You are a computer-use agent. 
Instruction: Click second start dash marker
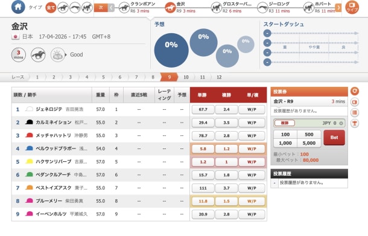click(x=267, y=43)
